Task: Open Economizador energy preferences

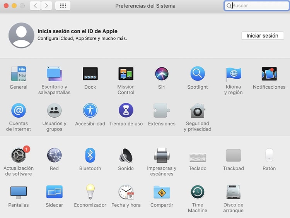Action: point(90,192)
